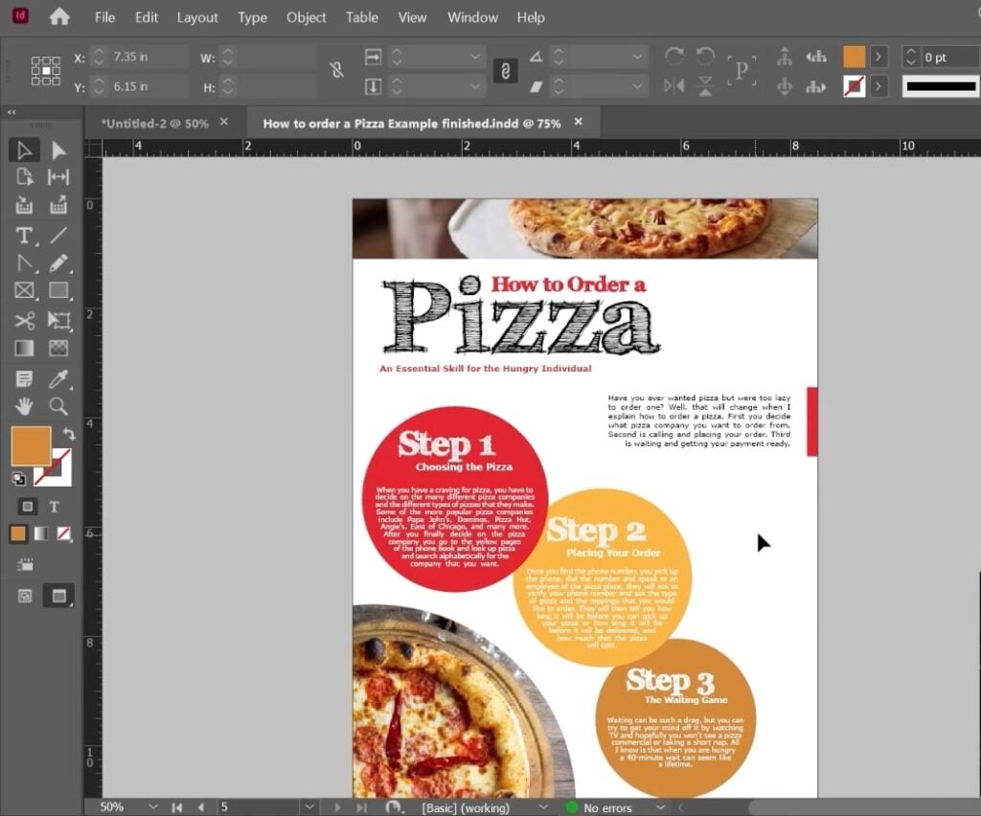Flip the object vertically
The image size is (981, 816).
[x=705, y=86]
